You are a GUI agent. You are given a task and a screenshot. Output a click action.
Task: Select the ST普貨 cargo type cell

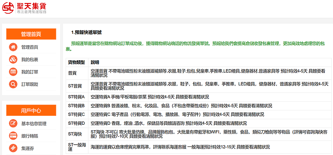click(77, 86)
